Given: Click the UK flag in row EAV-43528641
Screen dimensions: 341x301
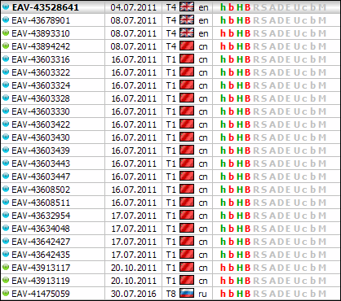Looking at the screenshot, I should (x=187, y=7).
